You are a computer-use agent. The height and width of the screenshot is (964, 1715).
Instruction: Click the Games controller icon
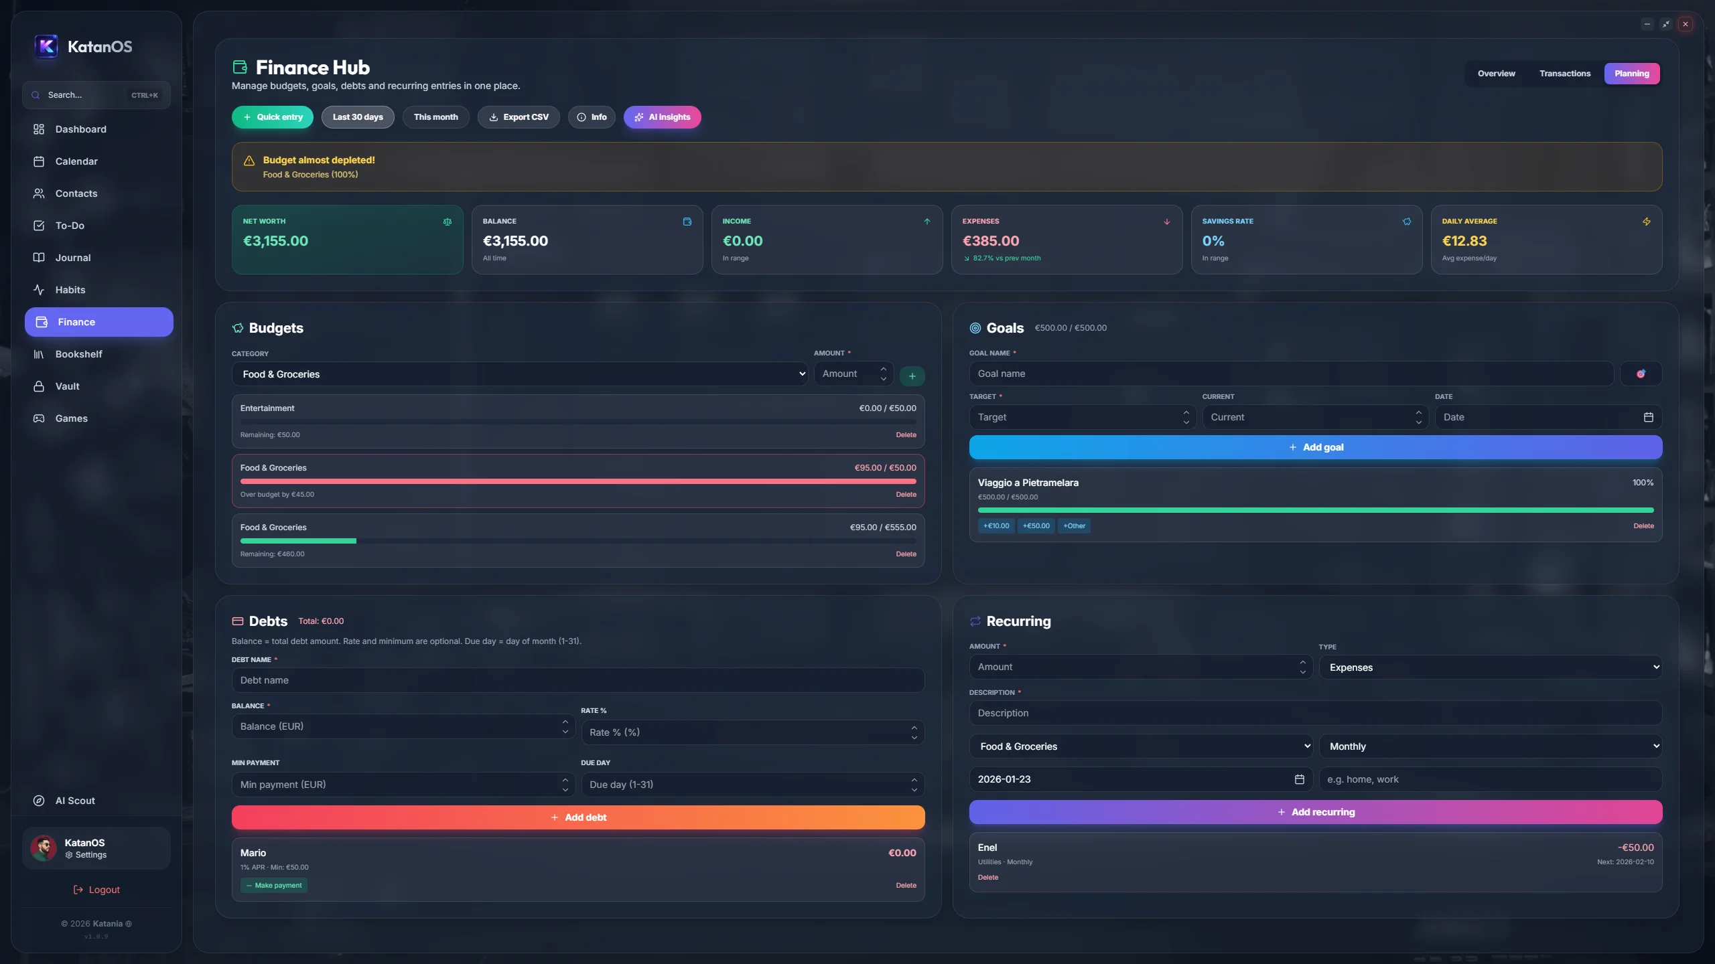(39, 418)
